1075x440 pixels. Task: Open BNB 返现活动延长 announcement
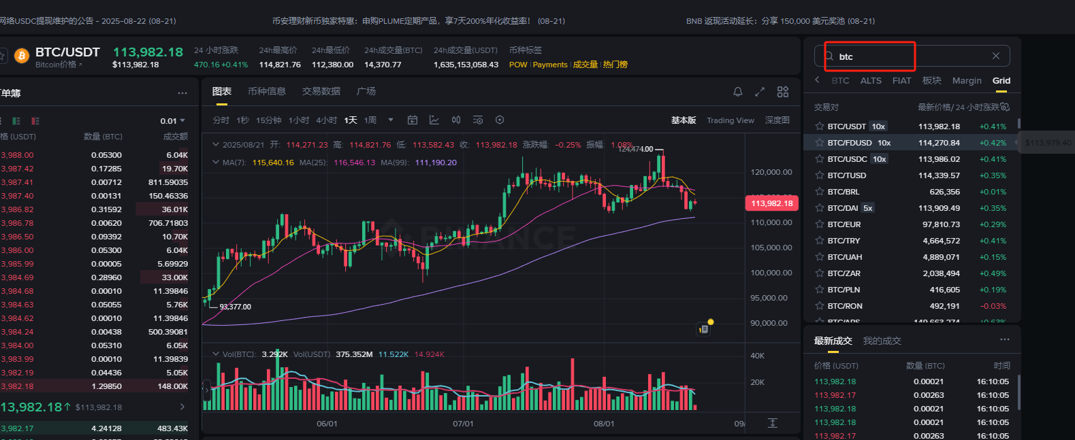point(780,21)
